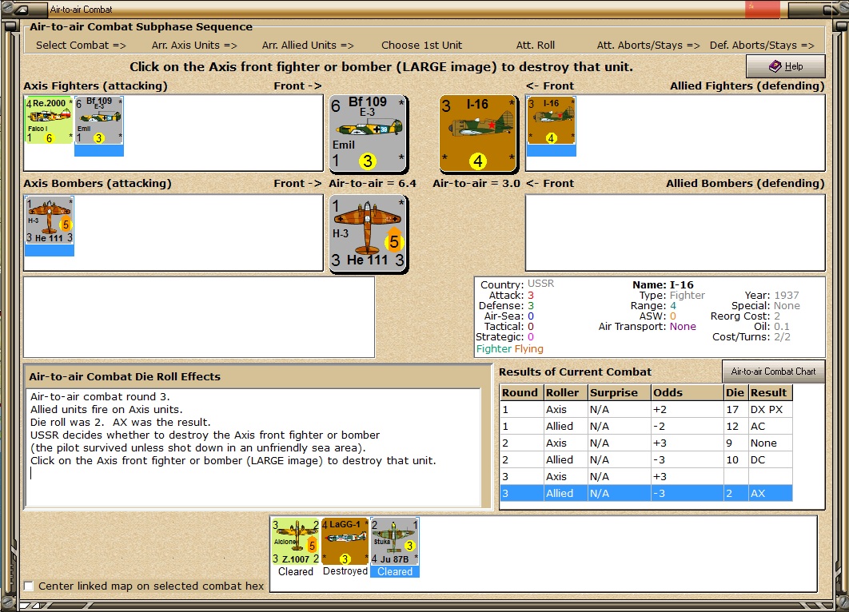Viewport: 849px width, 612px height.
Task: Click the window icon in the title bar
Action: click(x=22, y=10)
